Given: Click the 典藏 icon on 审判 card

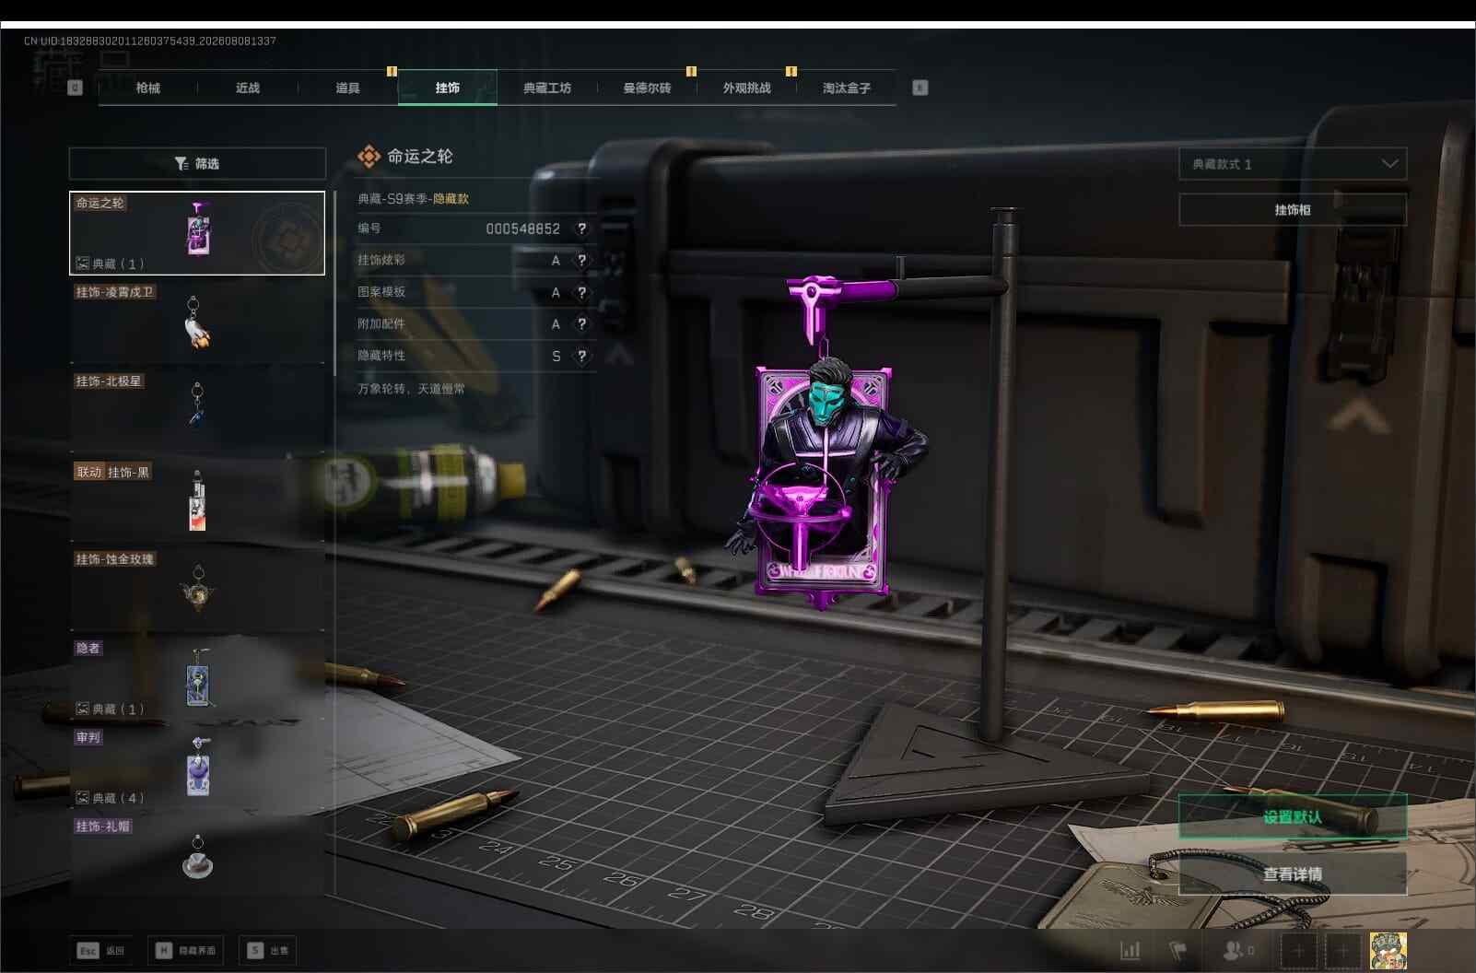Looking at the screenshot, I should (82, 798).
